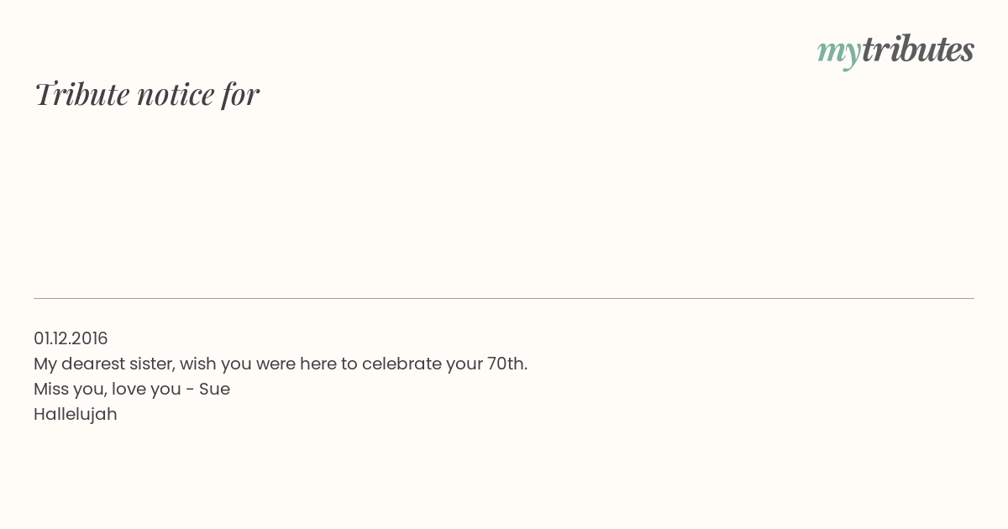Click the empty name area below heading
1008x529 pixels.
504,202
